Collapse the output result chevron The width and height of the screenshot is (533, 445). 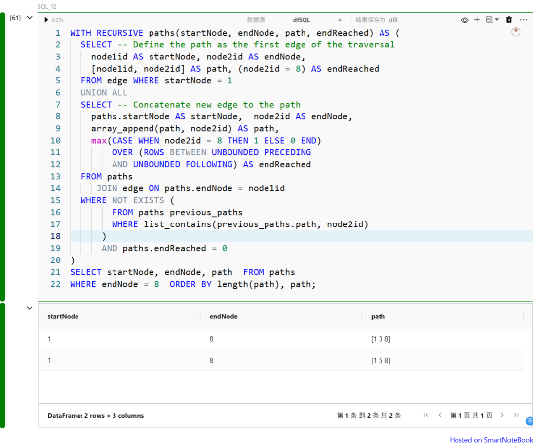point(30,308)
